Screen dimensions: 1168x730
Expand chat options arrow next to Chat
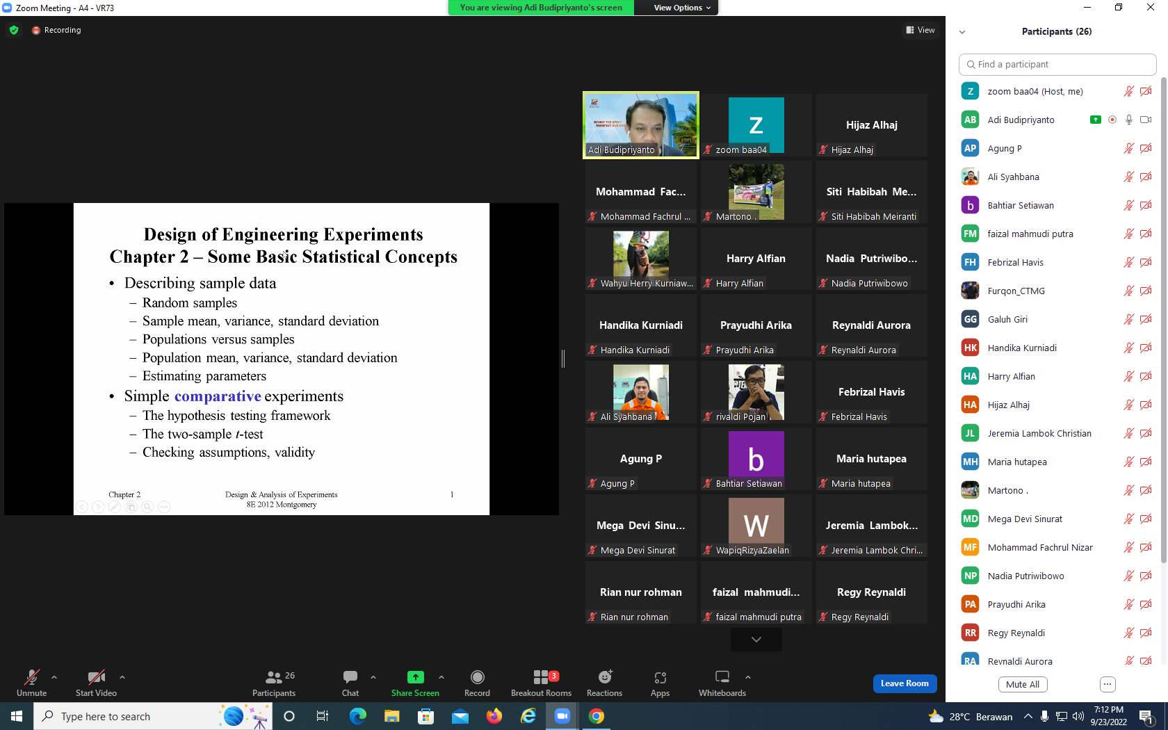coord(373,676)
